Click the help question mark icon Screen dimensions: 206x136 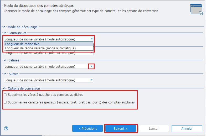coord(6,128)
